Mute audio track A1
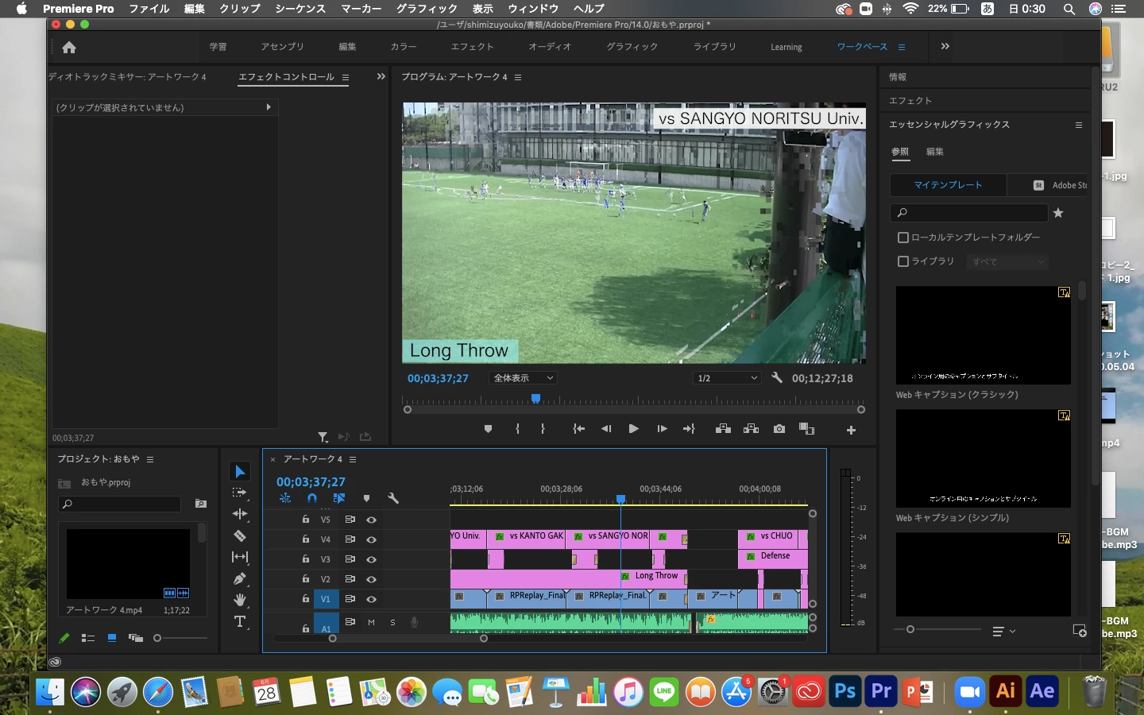 click(371, 622)
